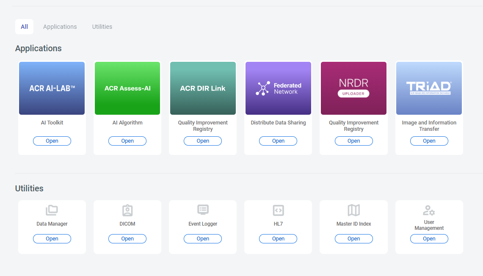The height and width of the screenshot is (276, 483).
Task: Switch to the Applications tab
Action: click(x=60, y=27)
